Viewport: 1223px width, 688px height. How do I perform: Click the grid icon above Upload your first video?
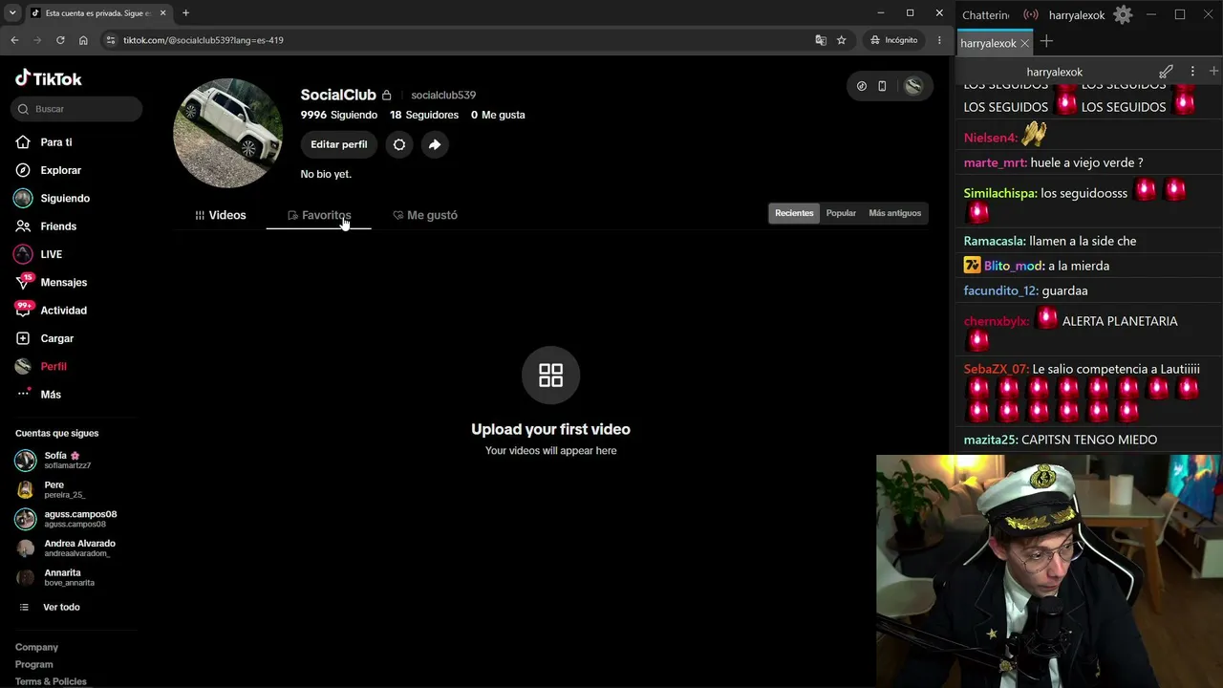click(x=550, y=375)
